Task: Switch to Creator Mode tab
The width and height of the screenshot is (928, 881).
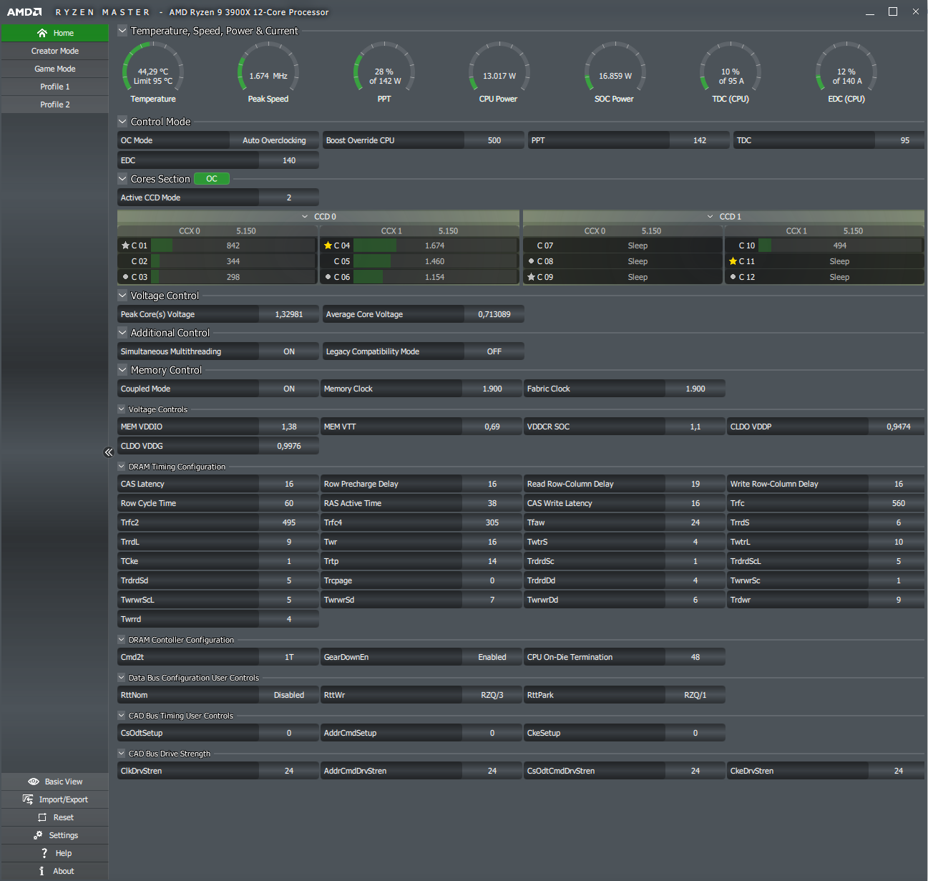Action: [55, 51]
